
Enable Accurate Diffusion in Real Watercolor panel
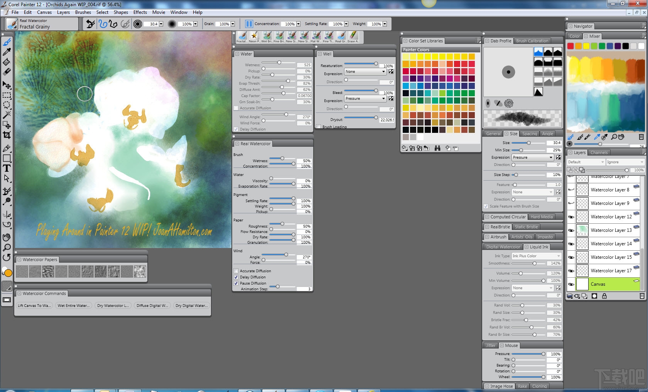coord(236,271)
